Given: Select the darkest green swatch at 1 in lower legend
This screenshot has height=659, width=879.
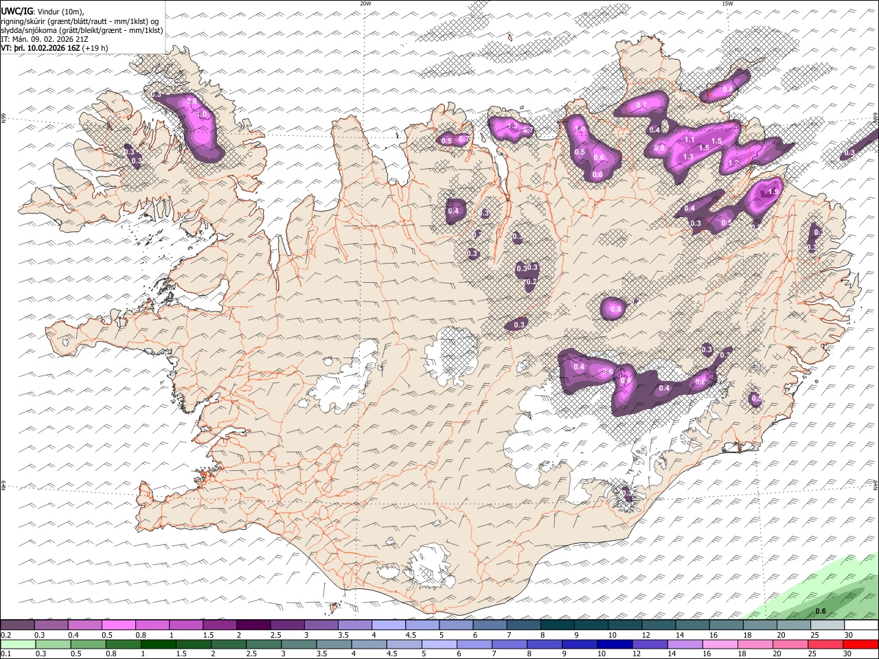Looking at the screenshot, I should 158,645.
